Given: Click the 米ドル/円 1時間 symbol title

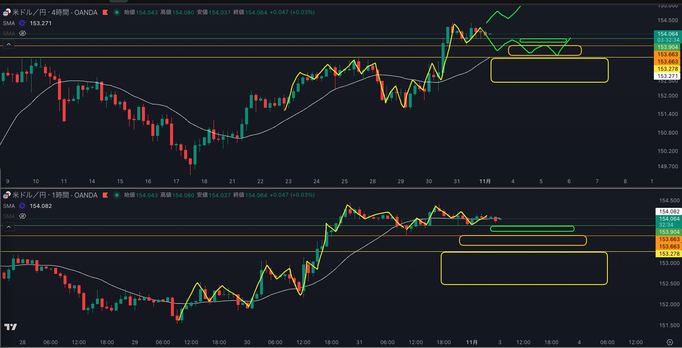Looking at the screenshot, I should (55, 195).
